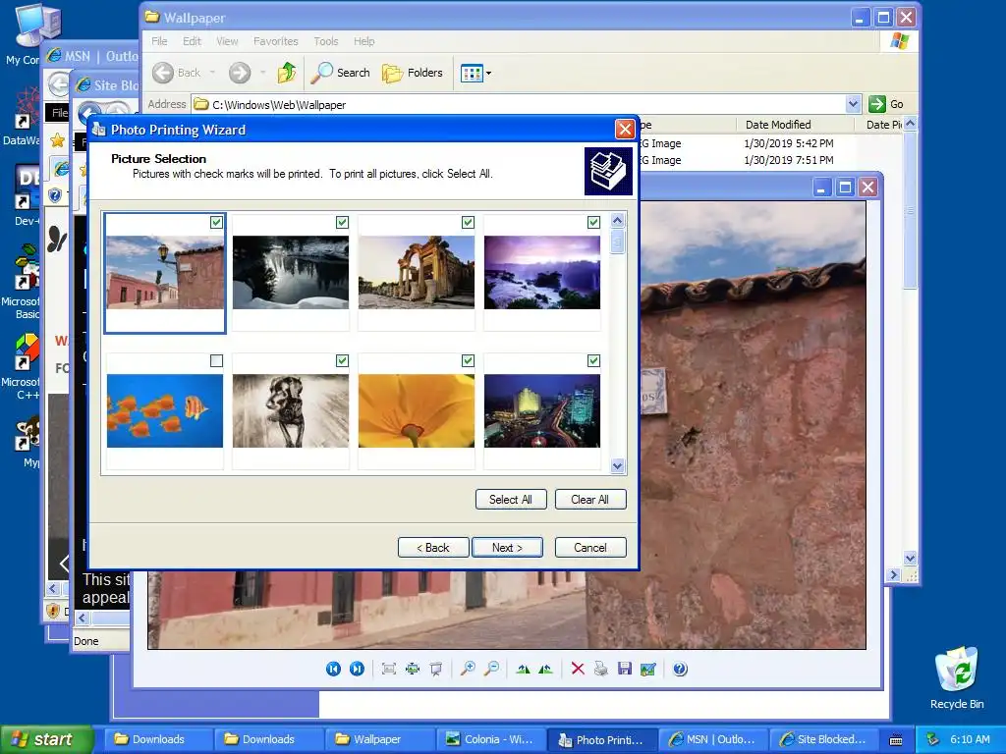Image resolution: width=1006 pixels, height=754 pixels.
Task: Open Help menu in Wallpaper window
Action: click(363, 41)
